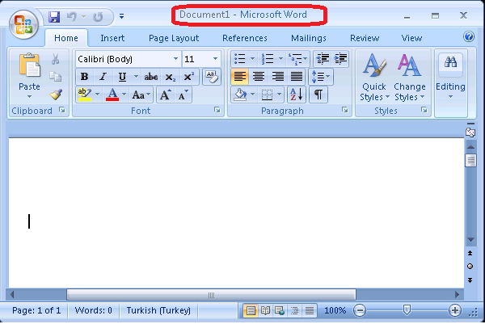
Task: Click the Sort A-Z icon
Action: 296,95
